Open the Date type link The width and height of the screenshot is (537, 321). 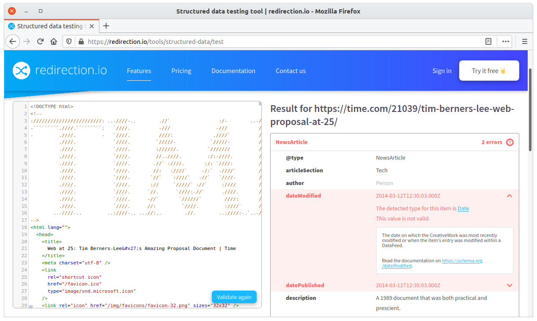463,208
